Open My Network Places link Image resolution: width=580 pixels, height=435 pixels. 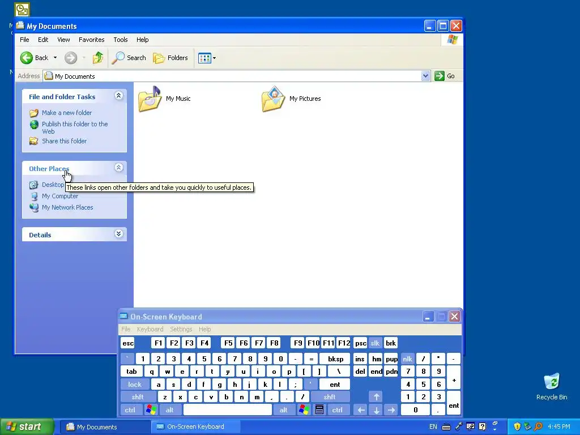click(67, 207)
